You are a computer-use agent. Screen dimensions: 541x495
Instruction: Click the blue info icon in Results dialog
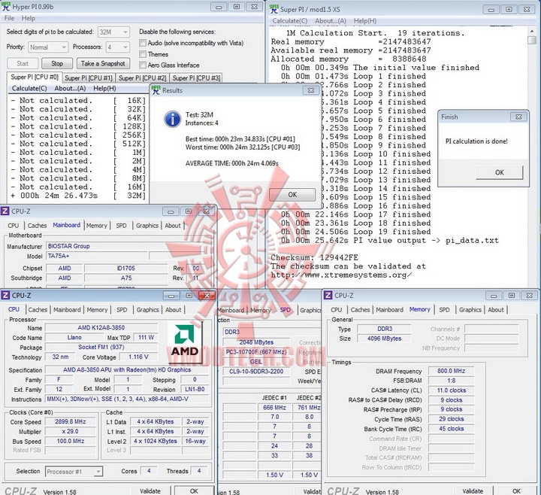click(x=173, y=119)
